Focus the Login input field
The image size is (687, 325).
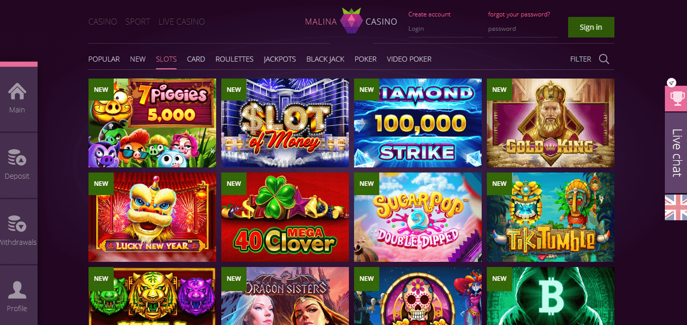click(446, 29)
